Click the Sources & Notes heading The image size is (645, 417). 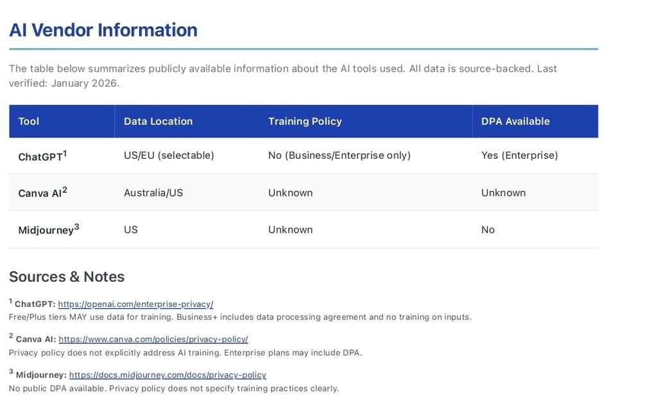pyautogui.click(x=67, y=277)
